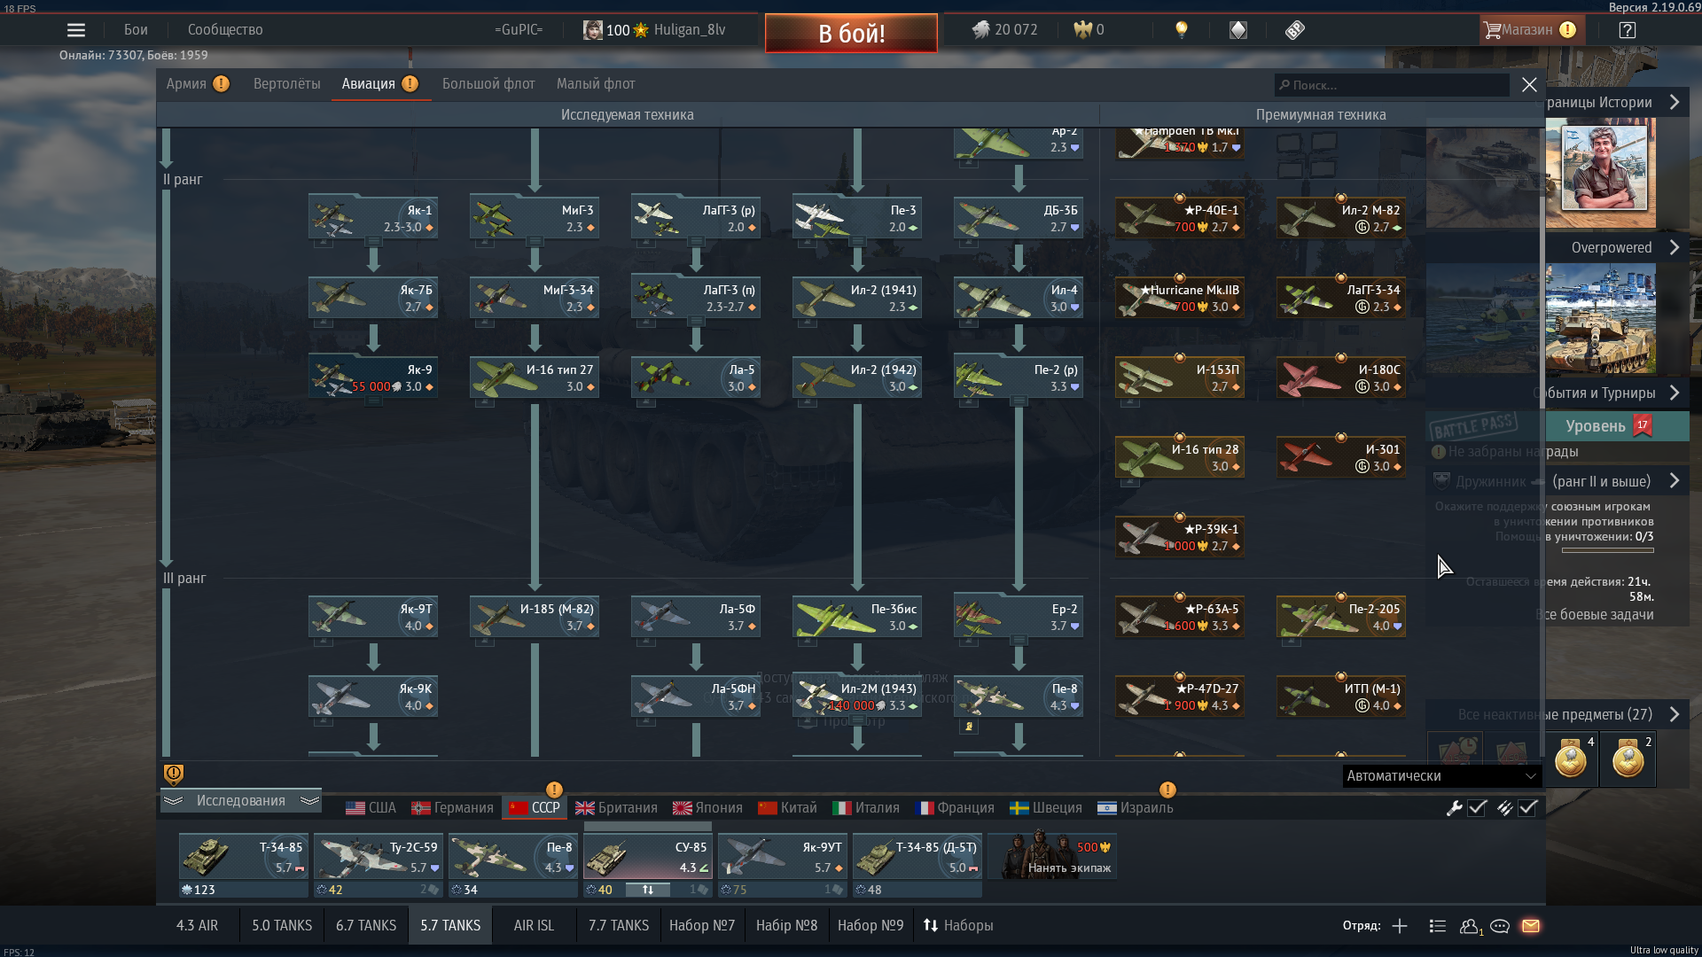Select СУ-85 crew slot vehicle
Viewport: 1702px width, 957px height.
648,857
